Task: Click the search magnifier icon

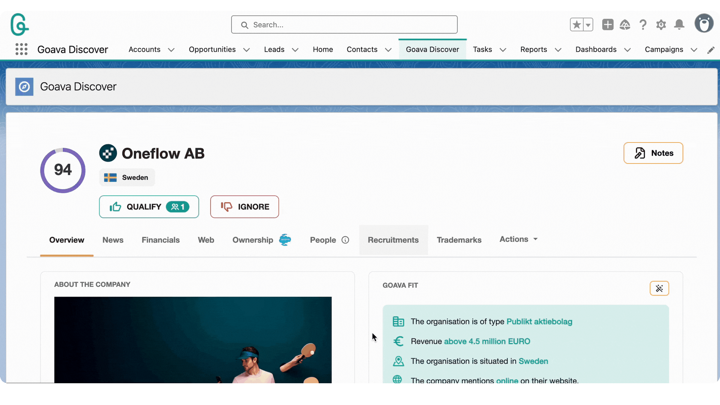Action: [244, 25]
